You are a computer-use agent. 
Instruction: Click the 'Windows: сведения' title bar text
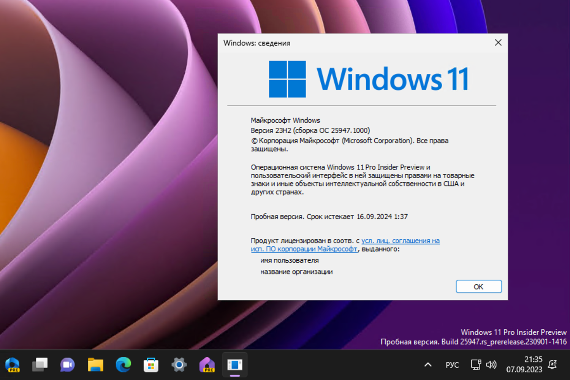(x=257, y=43)
